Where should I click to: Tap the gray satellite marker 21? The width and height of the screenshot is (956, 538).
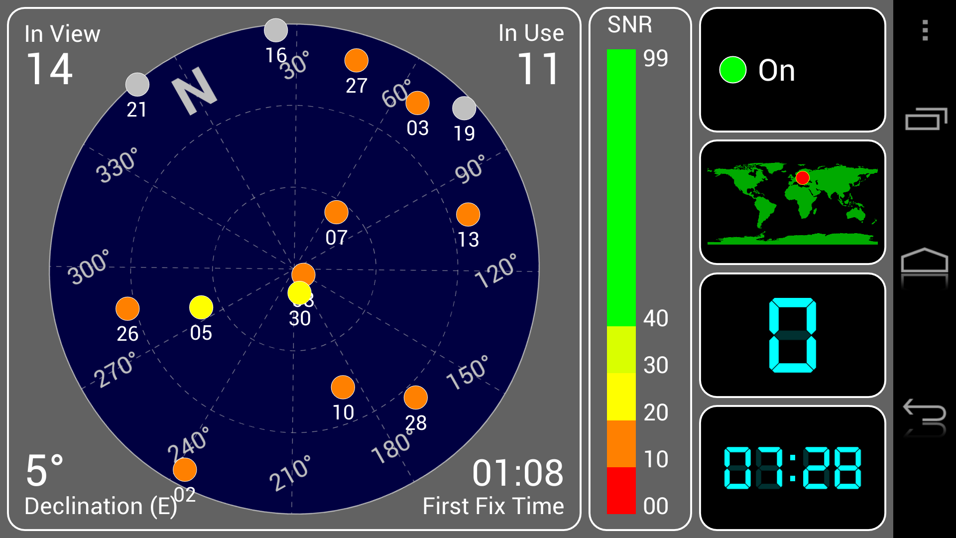pyautogui.click(x=137, y=85)
